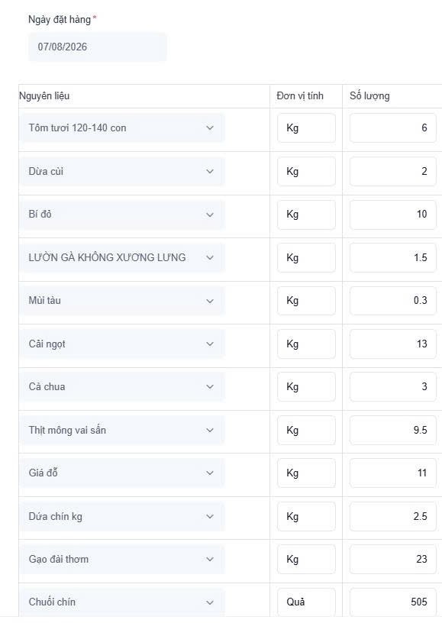Click the chevron next to Mùi tàu
442x623 pixels.
(x=210, y=301)
